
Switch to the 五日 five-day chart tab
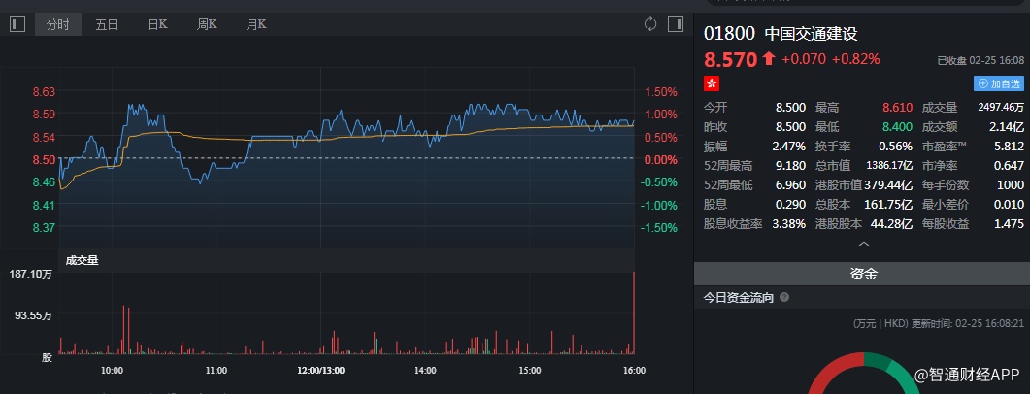(107, 24)
